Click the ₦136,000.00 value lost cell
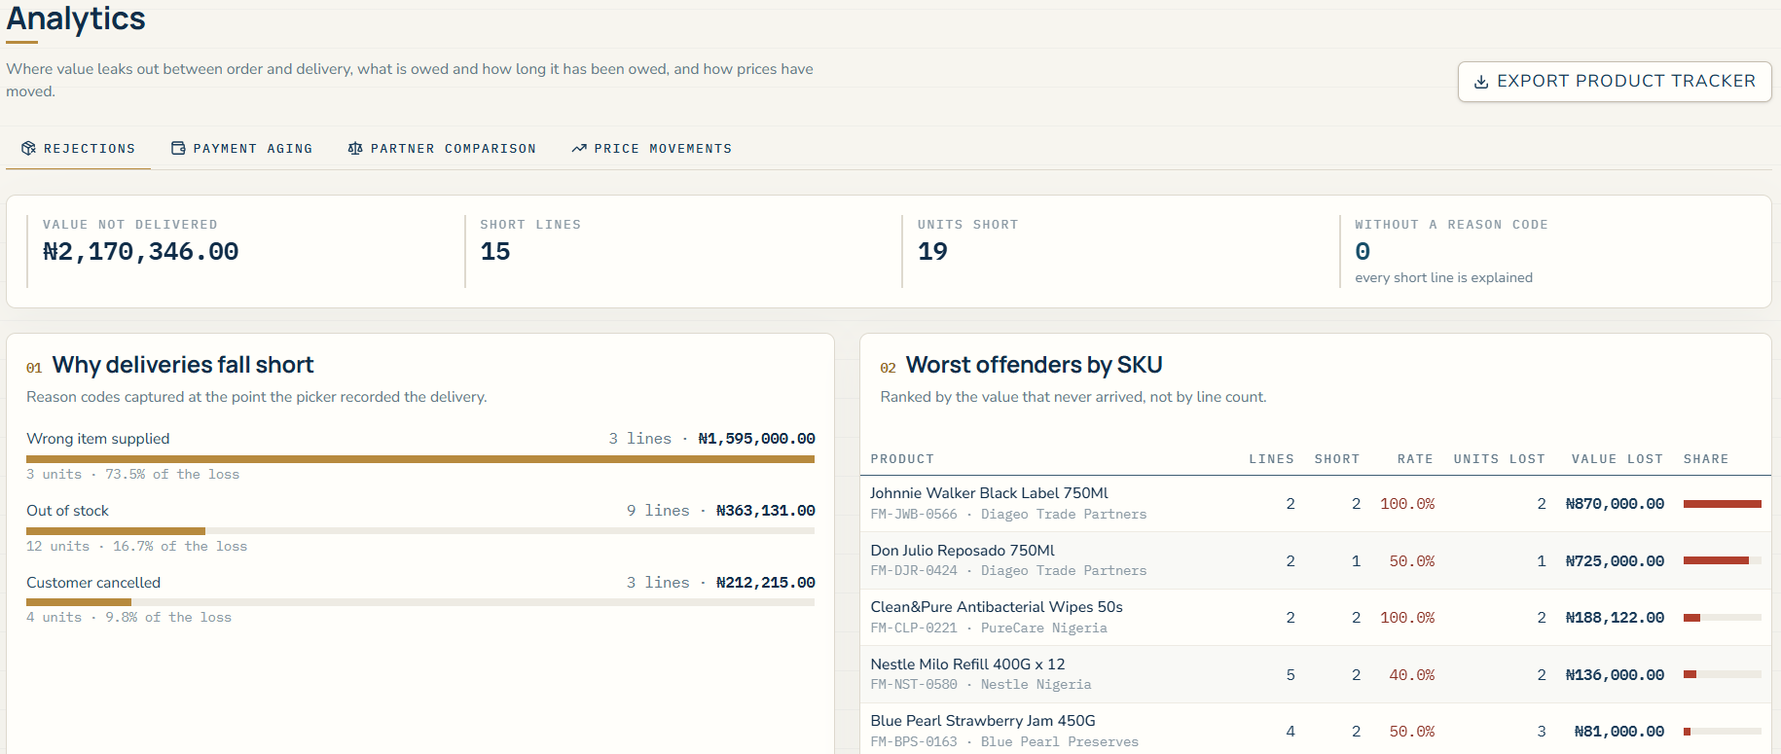This screenshot has width=1781, height=754. [x=1615, y=675]
